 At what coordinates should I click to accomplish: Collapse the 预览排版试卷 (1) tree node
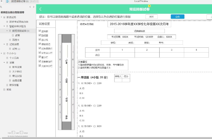click(7, 31)
